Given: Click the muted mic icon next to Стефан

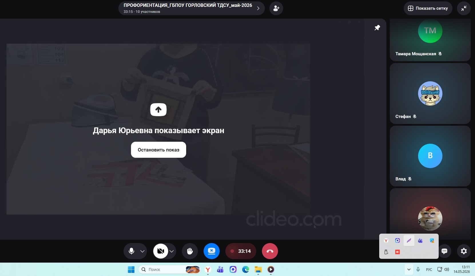Looking at the screenshot, I should (415, 117).
